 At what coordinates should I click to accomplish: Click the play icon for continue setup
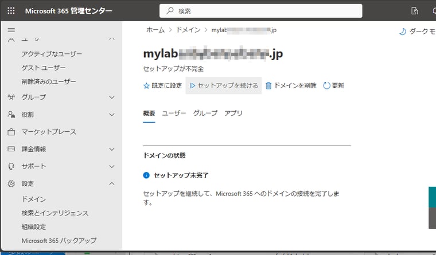[x=192, y=85]
